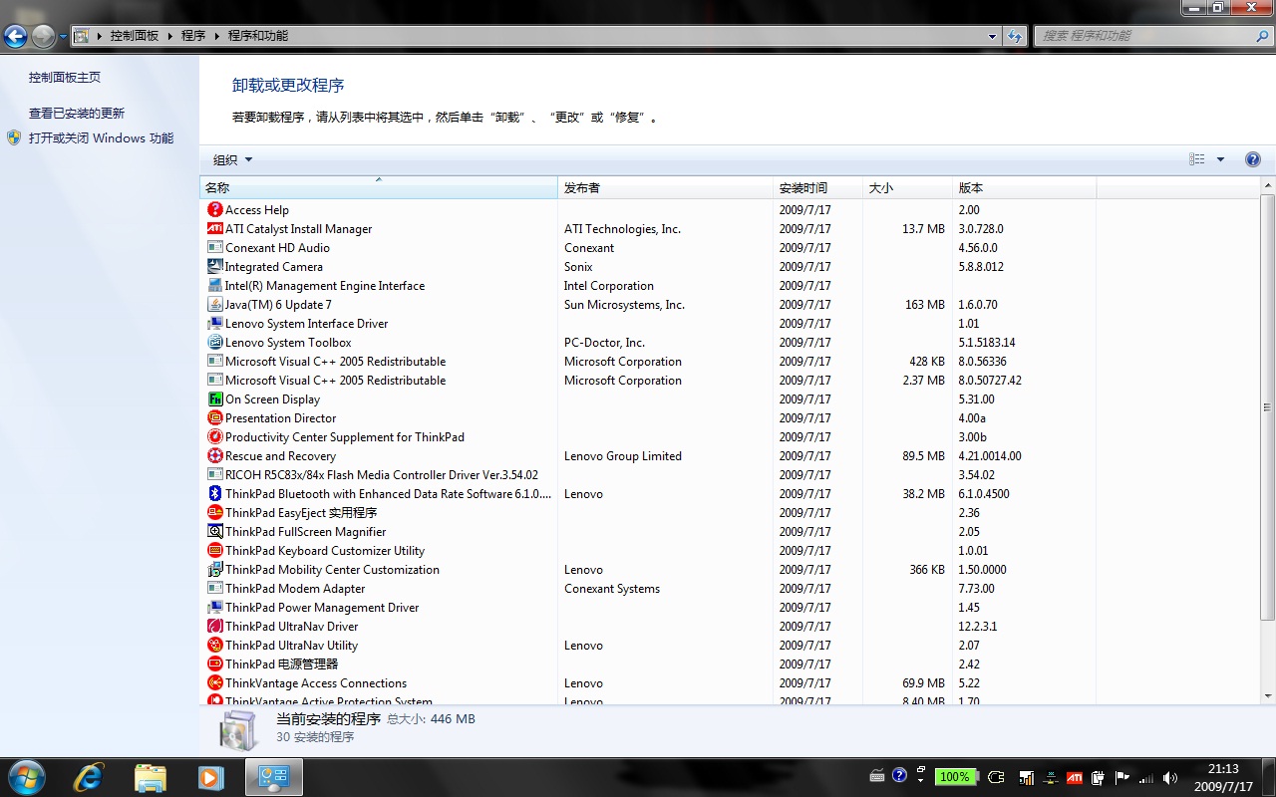
Task: Click the ThinkPad Bluetooth software icon
Action: 214,494
